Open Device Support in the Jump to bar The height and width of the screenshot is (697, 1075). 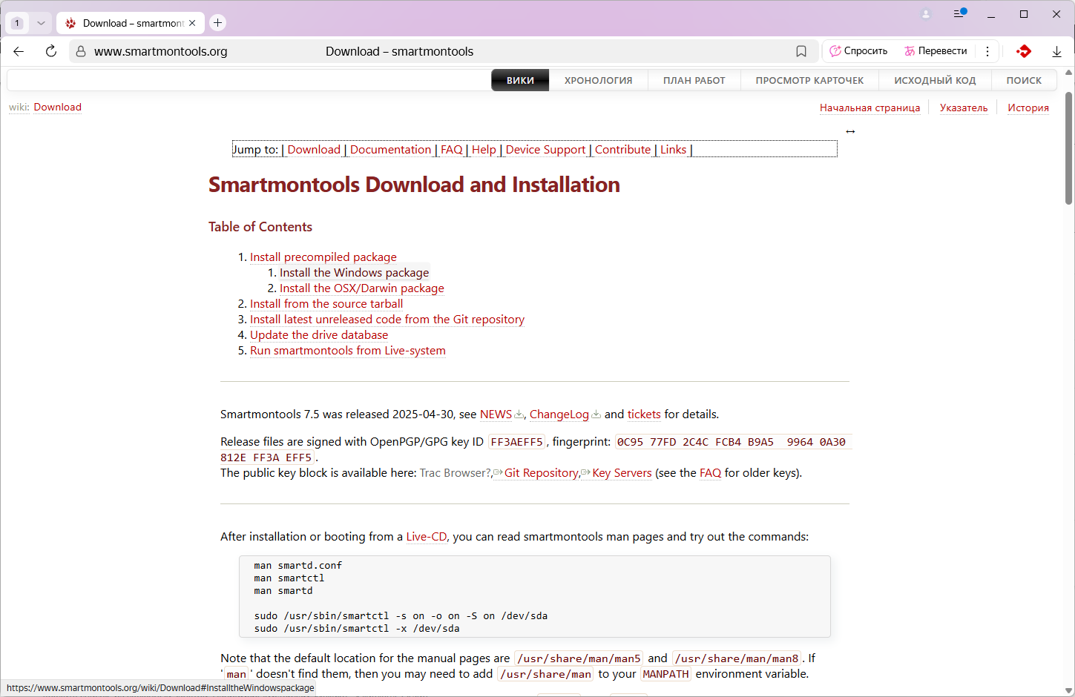tap(545, 149)
